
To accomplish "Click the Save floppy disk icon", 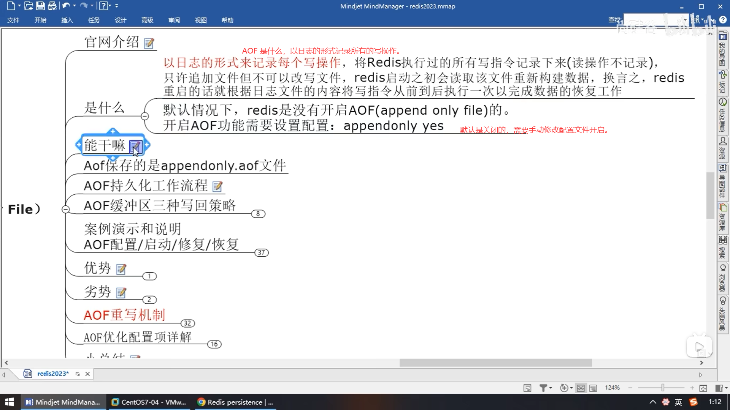I will pos(40,6).
